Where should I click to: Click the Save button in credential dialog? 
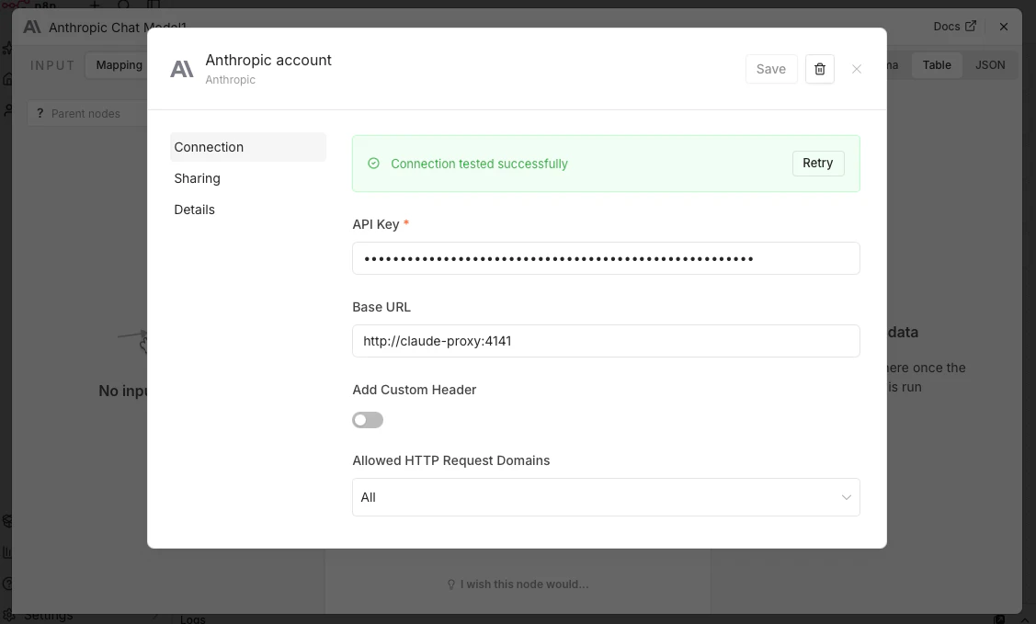(771, 69)
